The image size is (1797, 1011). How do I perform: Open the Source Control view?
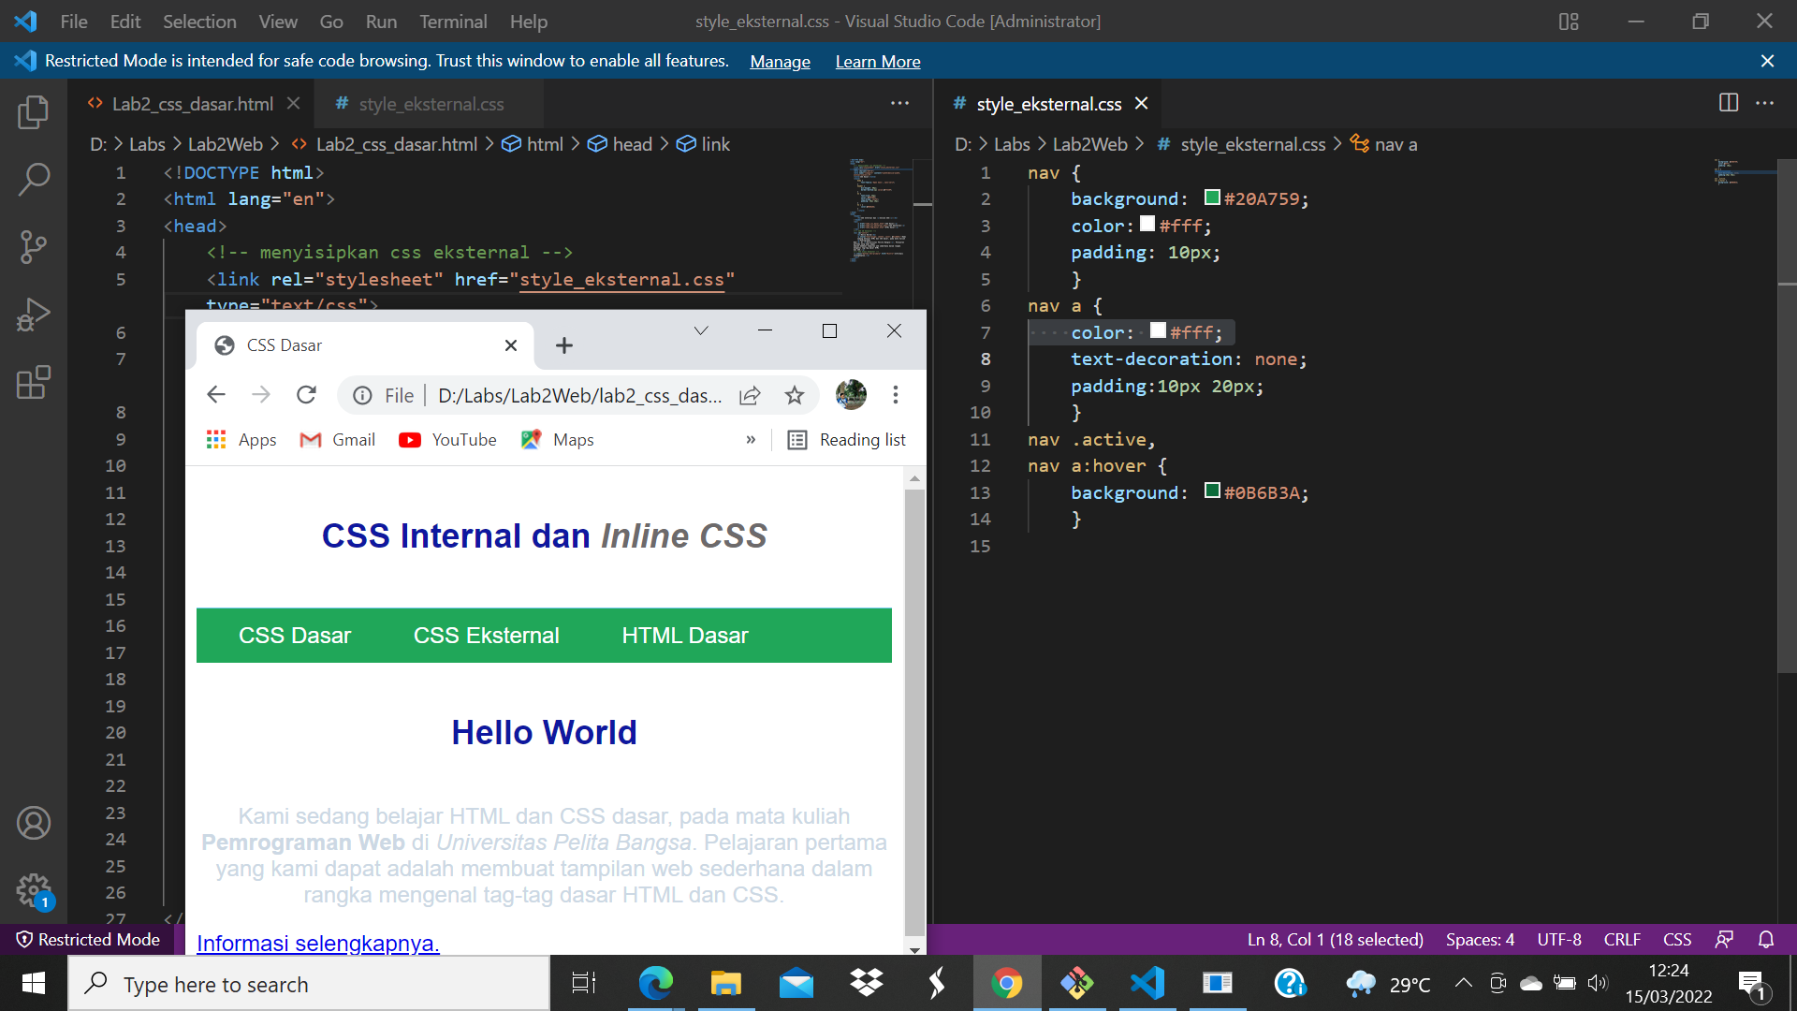pos(34,246)
